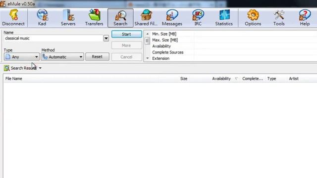Select the Search toolbar button
Image resolution: width=317 pixels, height=178 pixels.
[x=120, y=18]
